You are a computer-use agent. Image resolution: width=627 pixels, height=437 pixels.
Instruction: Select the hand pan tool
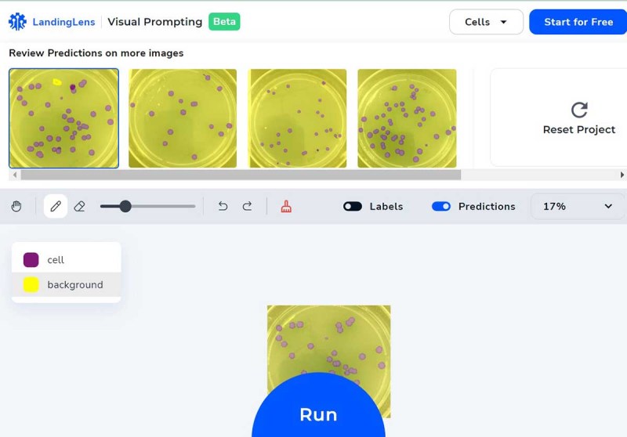tap(16, 207)
